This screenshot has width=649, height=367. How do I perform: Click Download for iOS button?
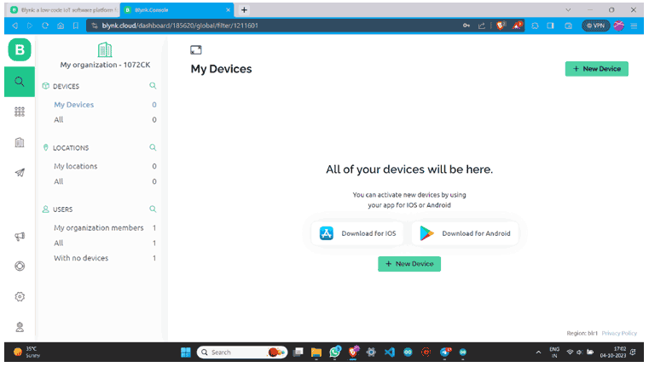358,233
